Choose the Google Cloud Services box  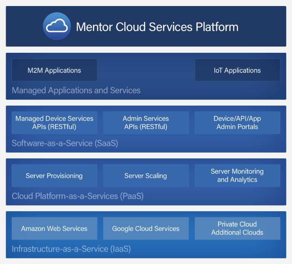click(x=146, y=229)
